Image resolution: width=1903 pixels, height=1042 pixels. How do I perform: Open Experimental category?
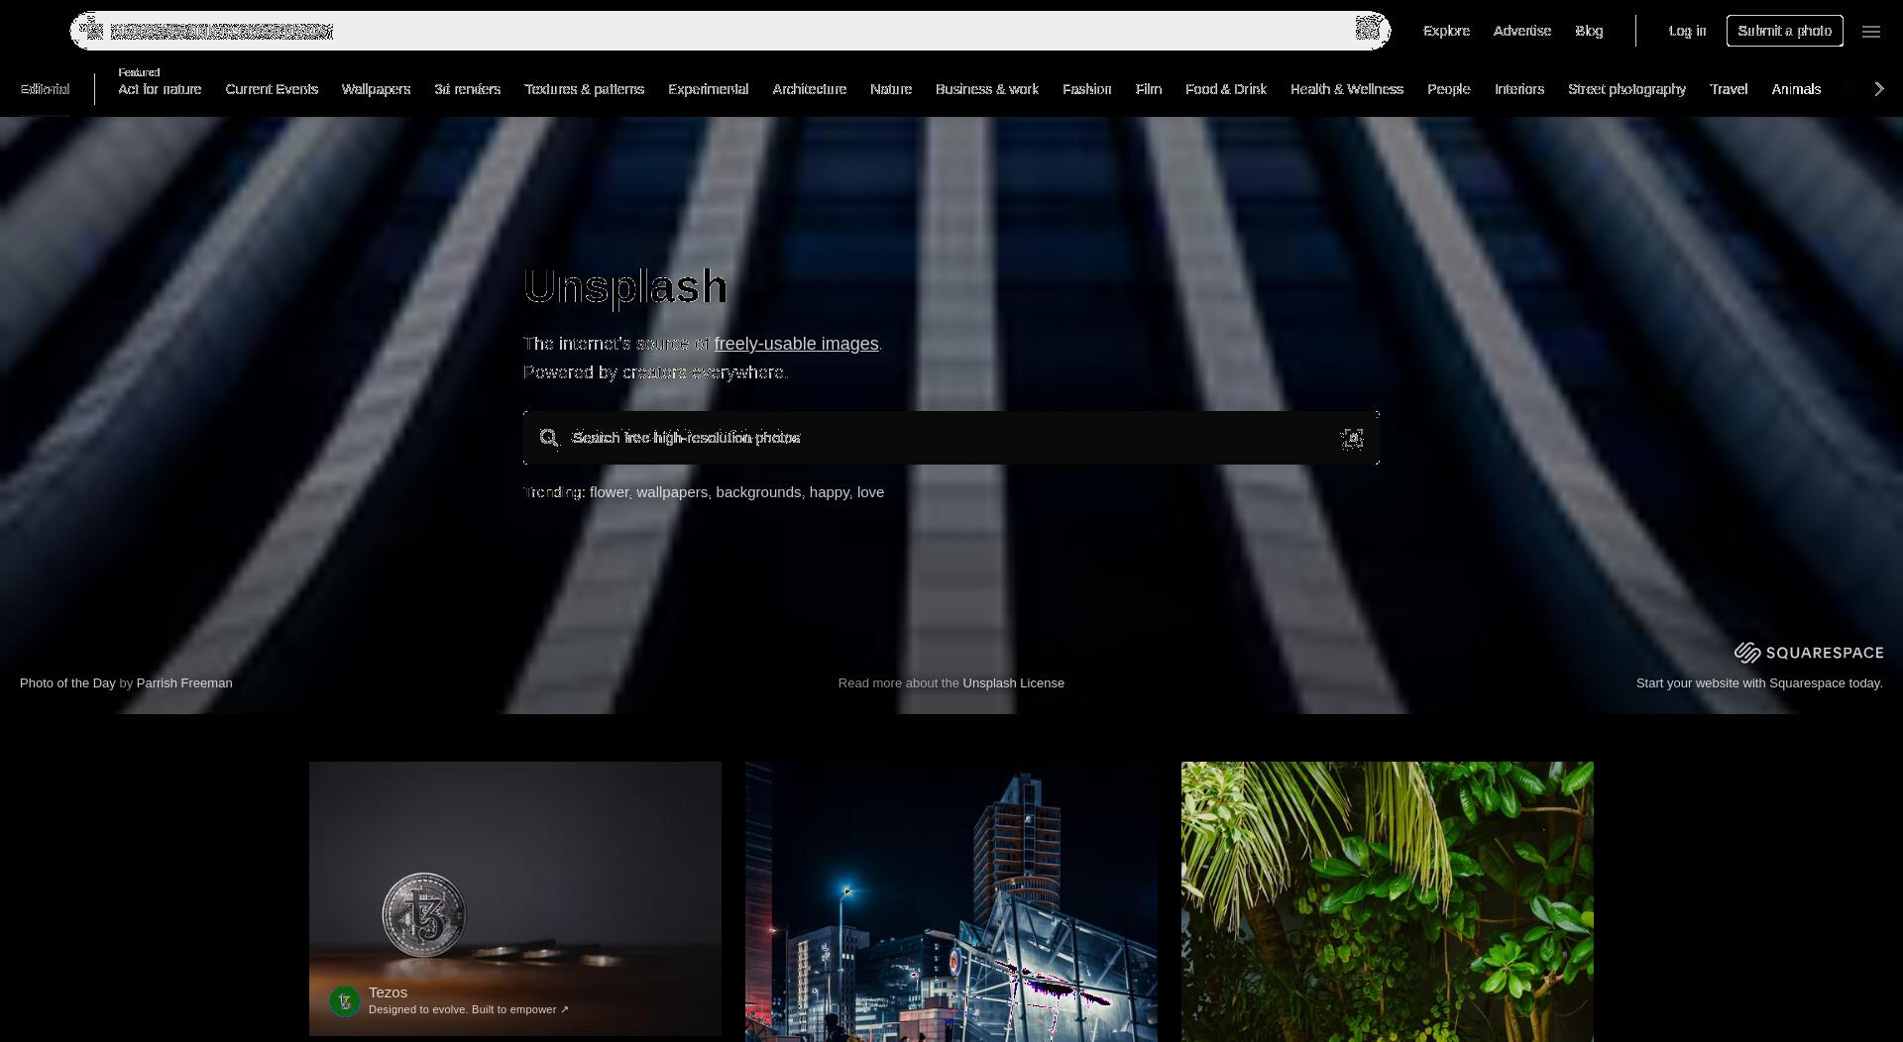(709, 89)
